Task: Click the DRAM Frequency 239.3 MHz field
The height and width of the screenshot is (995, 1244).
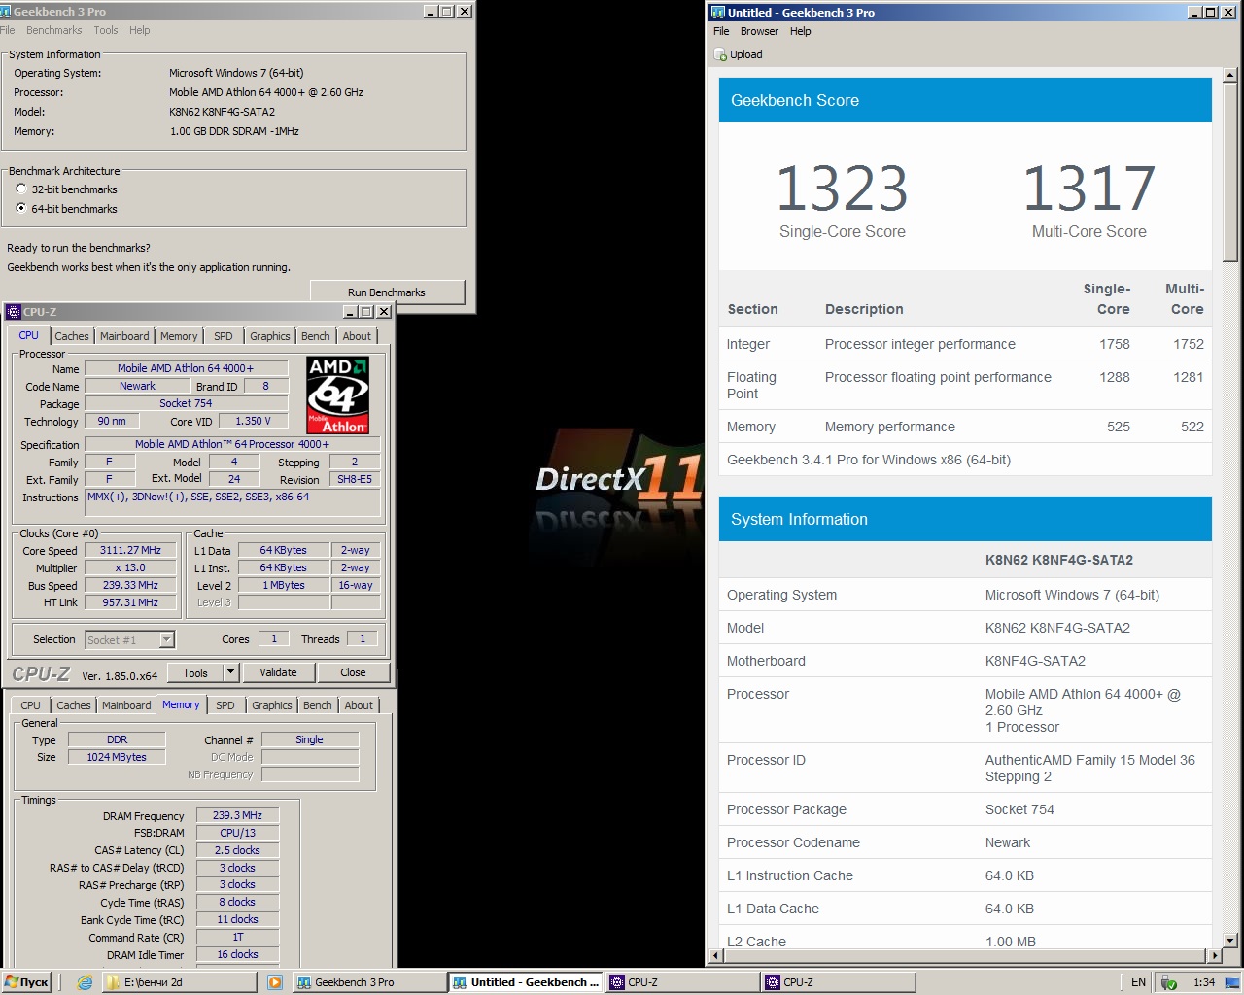Action: tap(238, 815)
